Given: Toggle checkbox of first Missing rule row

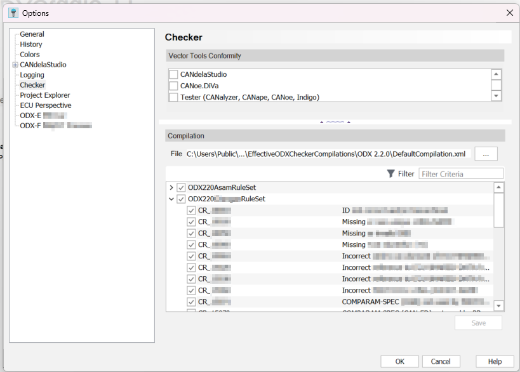Looking at the screenshot, I should coord(191,222).
